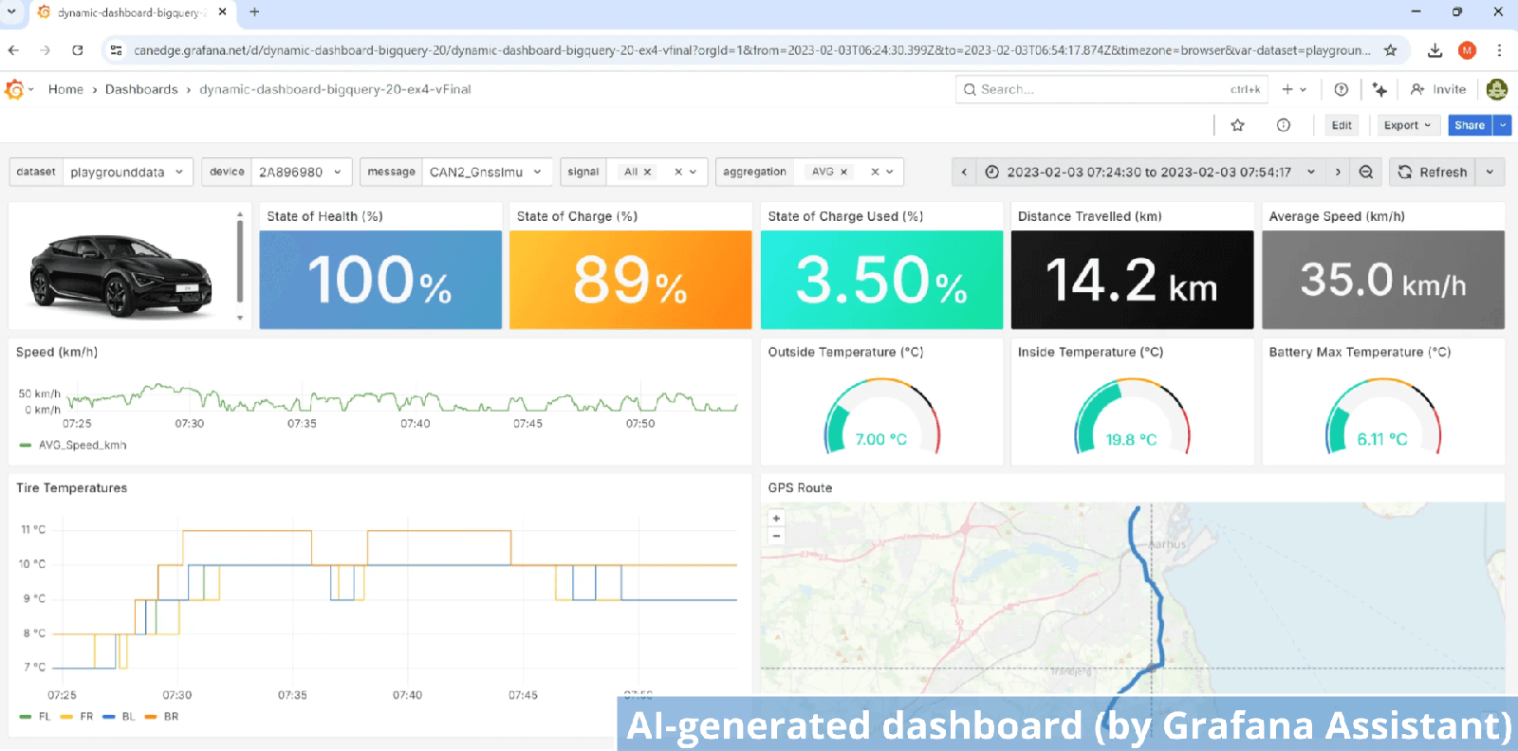Image resolution: width=1518 pixels, height=751 pixels.
Task: Shift time range backward
Action: point(964,172)
